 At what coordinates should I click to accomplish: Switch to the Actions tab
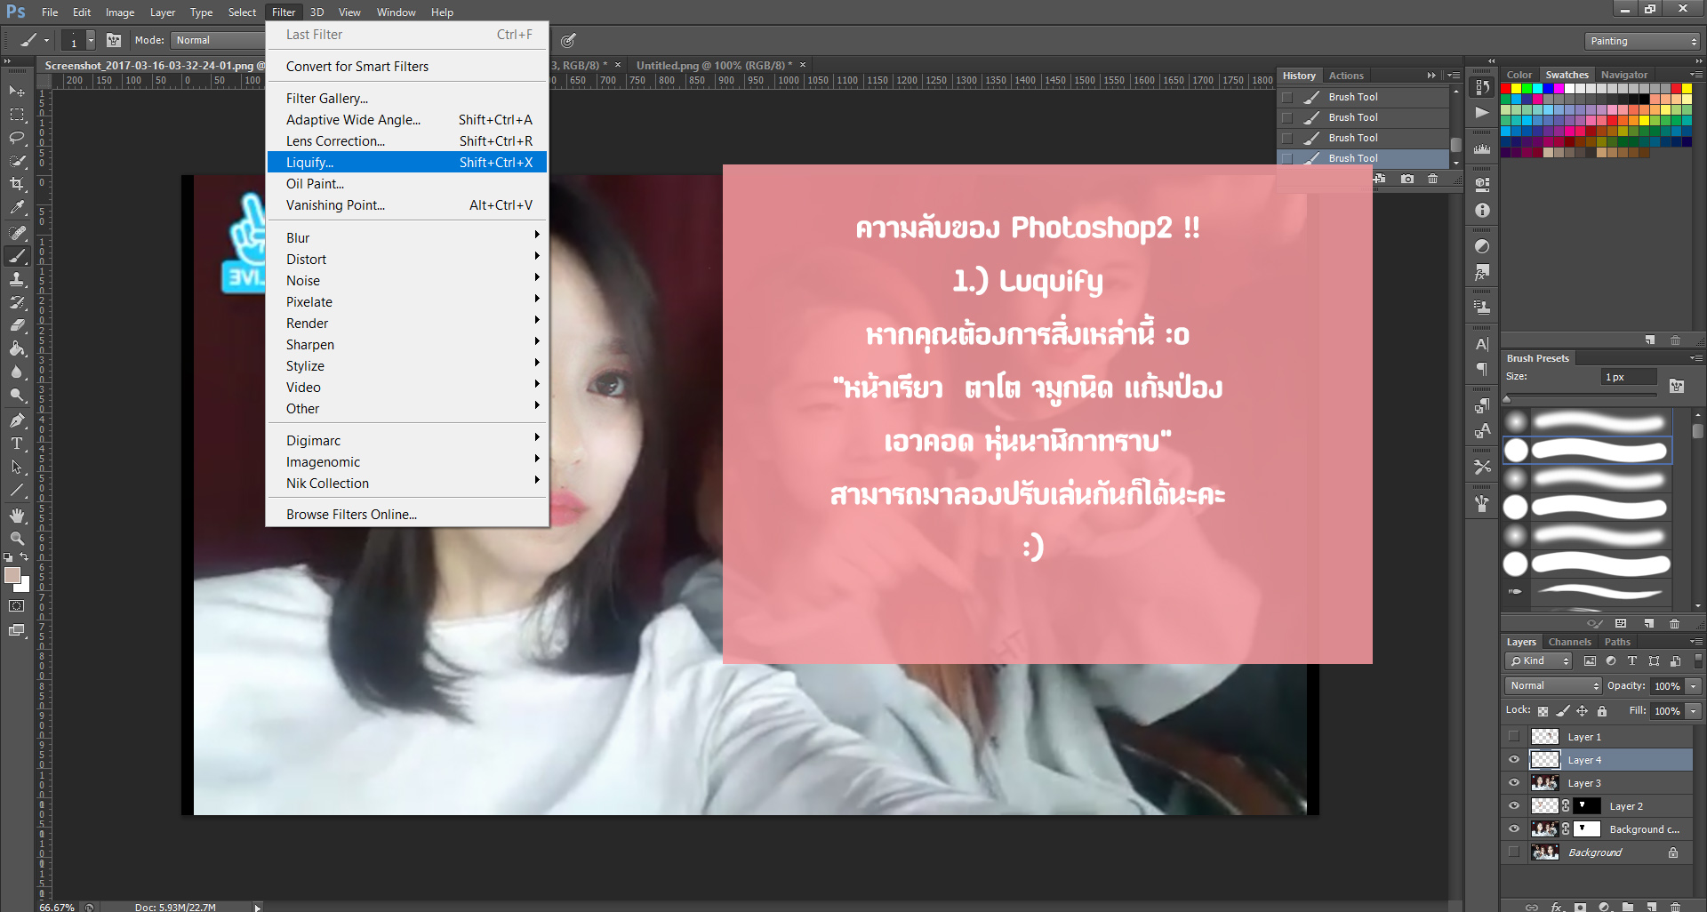pyautogui.click(x=1346, y=76)
